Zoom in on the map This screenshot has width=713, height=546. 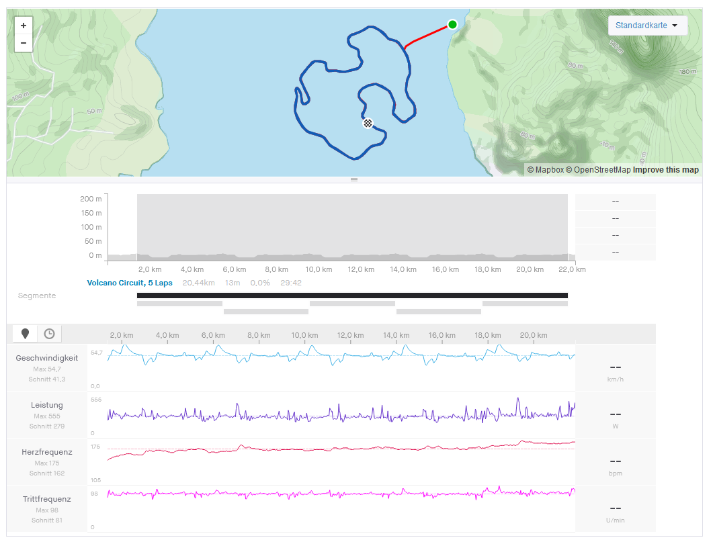[24, 26]
